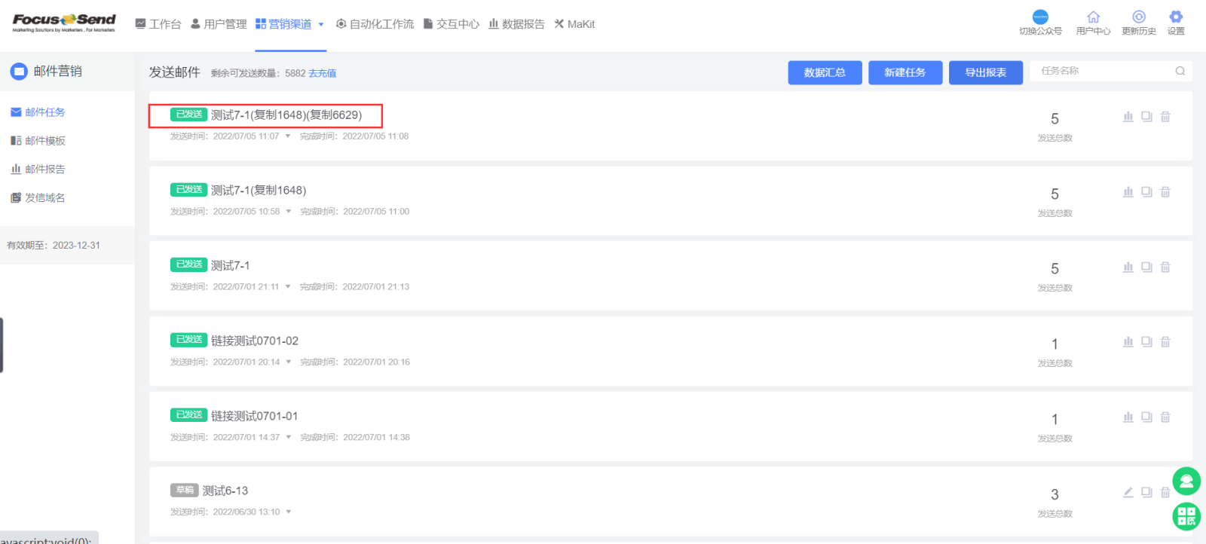Expand 营销渠道 dropdown arrow
1206x544 pixels.
tap(321, 25)
